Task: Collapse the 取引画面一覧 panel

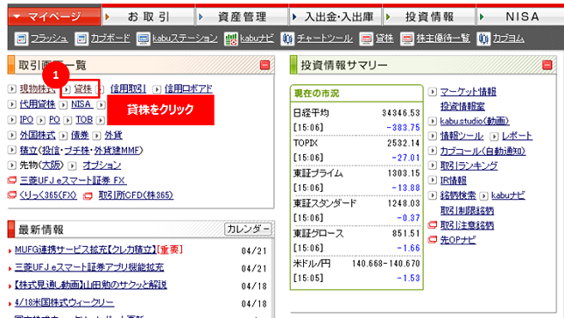Action: (264, 65)
